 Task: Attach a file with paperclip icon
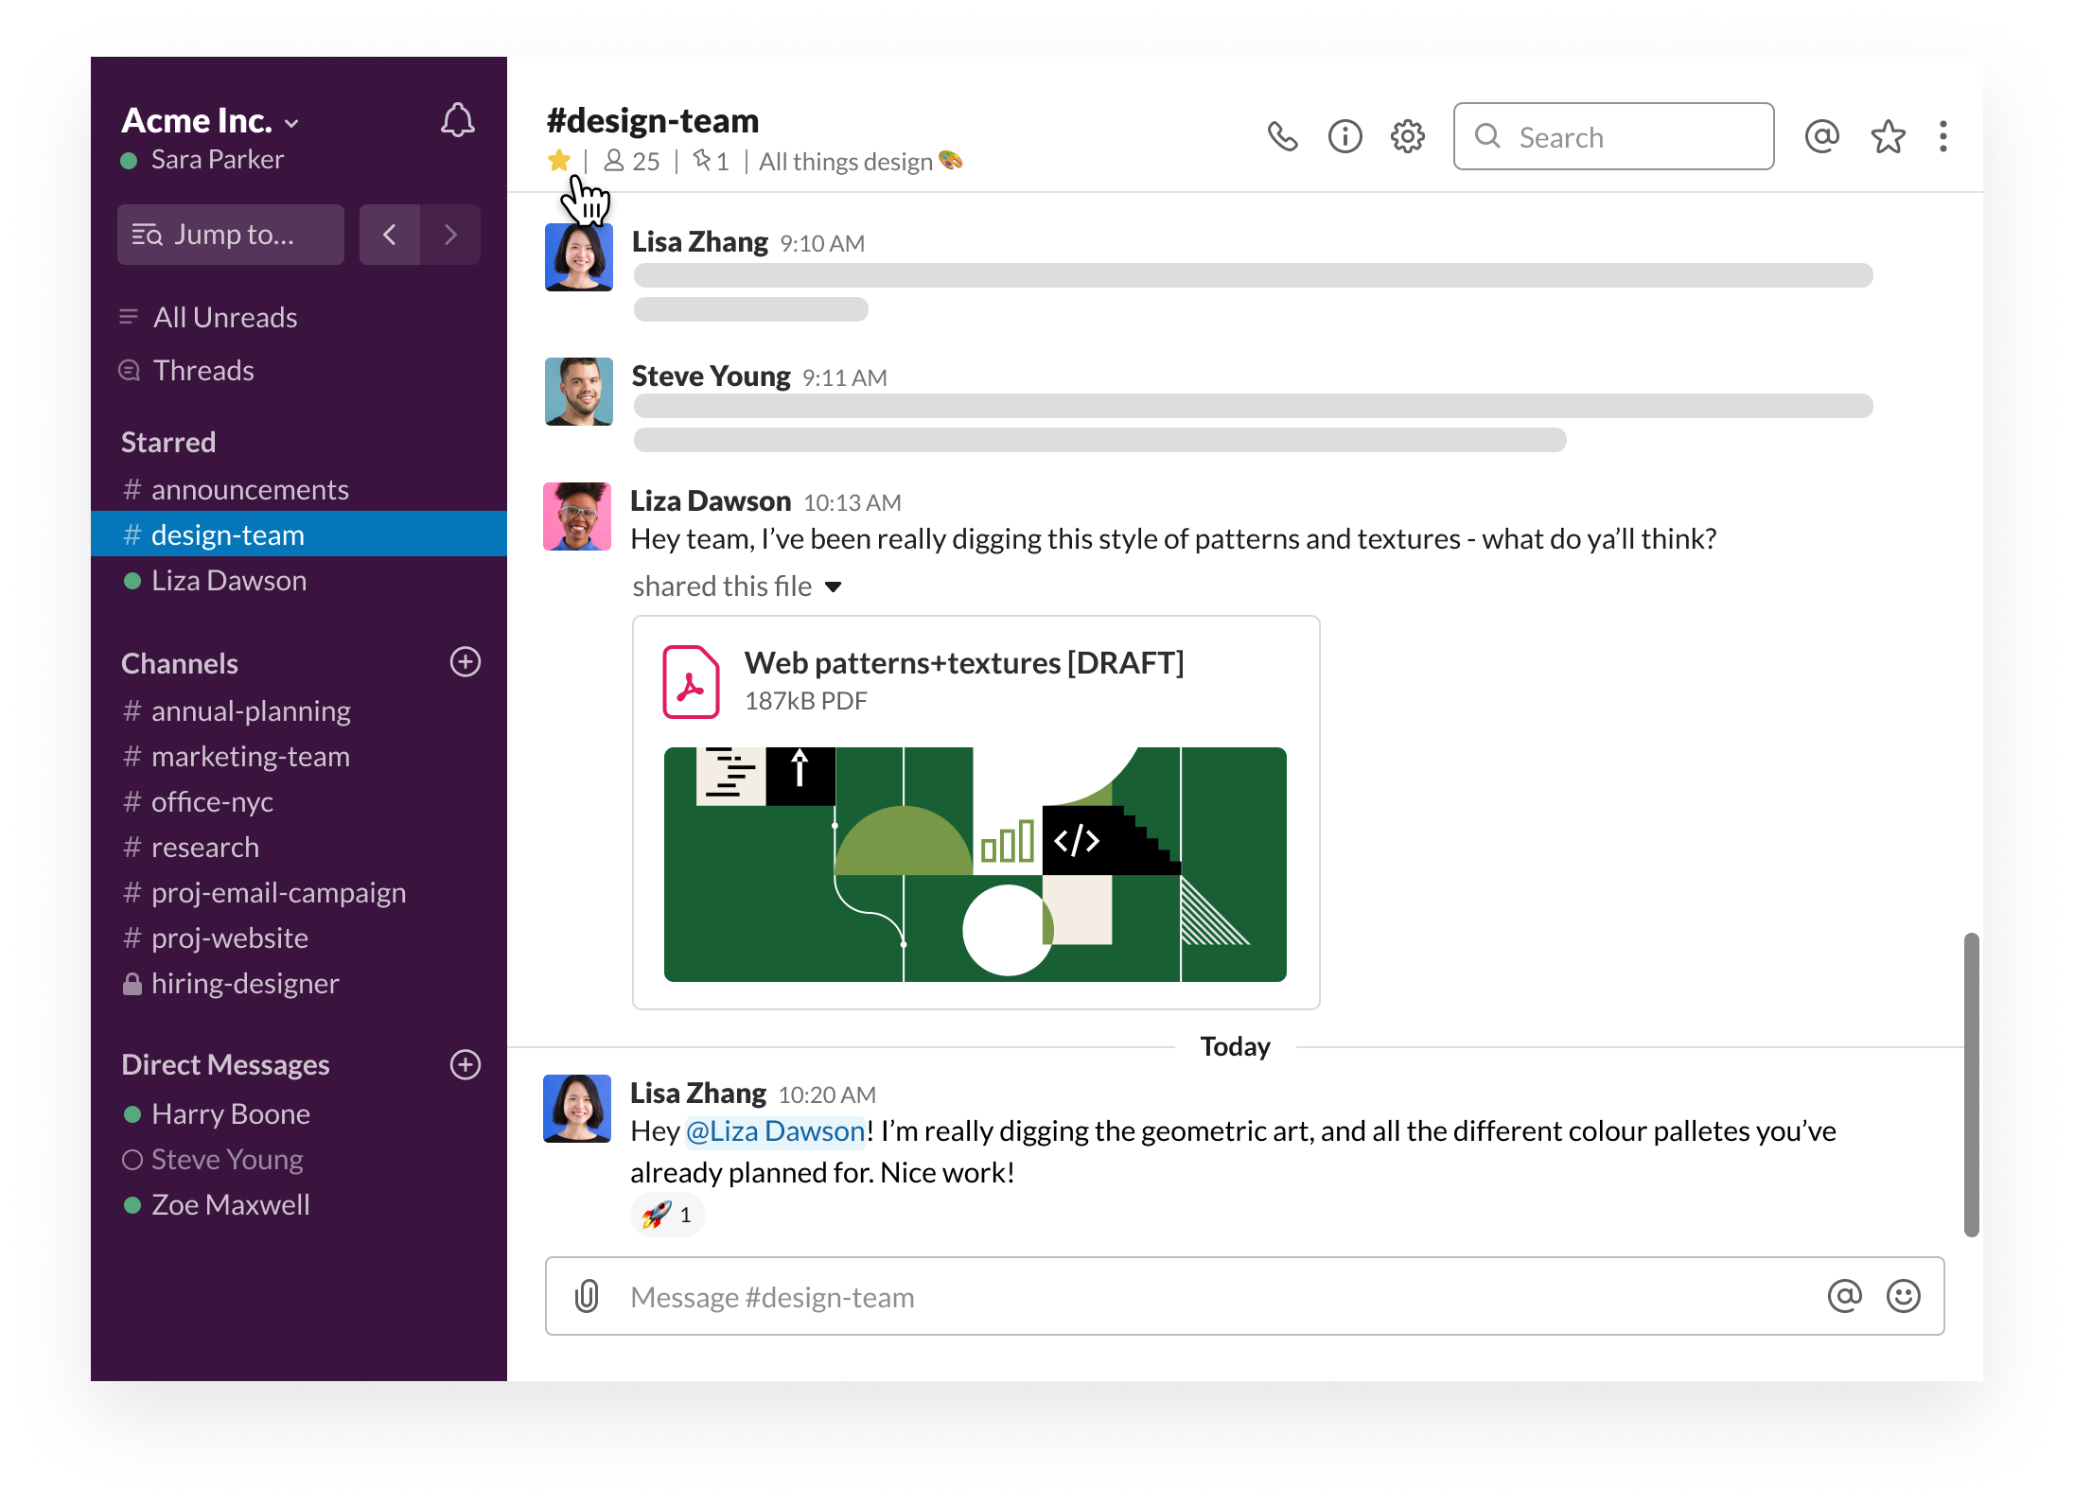587,1296
